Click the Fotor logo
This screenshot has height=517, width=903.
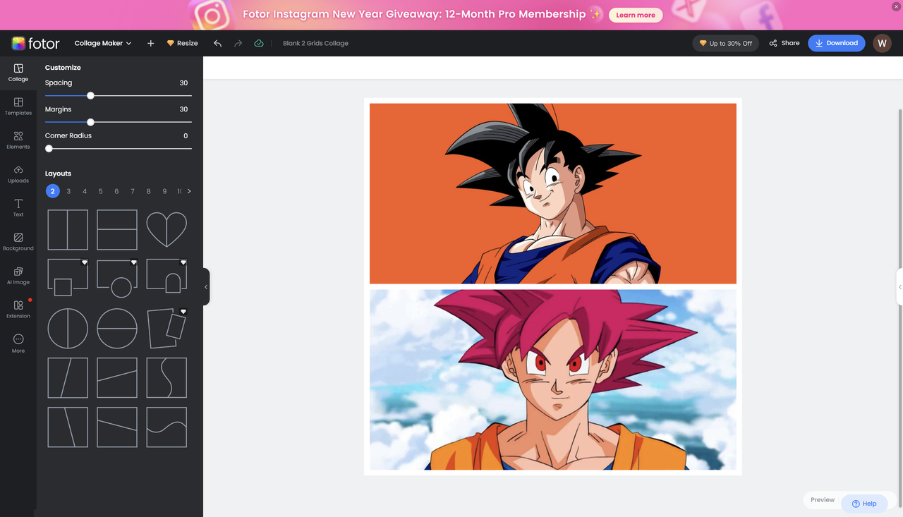click(x=35, y=43)
